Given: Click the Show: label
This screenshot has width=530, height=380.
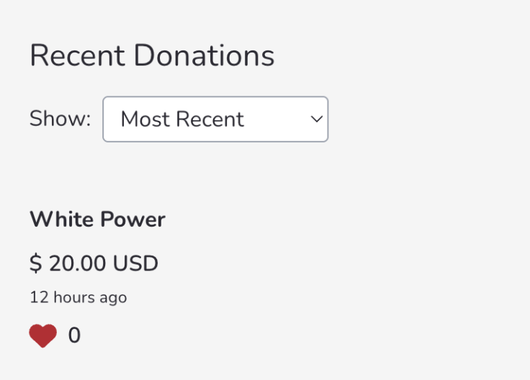Looking at the screenshot, I should (60, 119).
